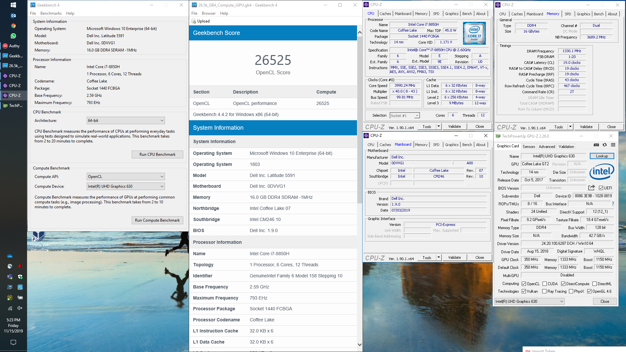Image resolution: width=626 pixels, height=352 pixels.
Task: Click the Bus Interface question mark in GPU-Z
Action: [x=613, y=204]
